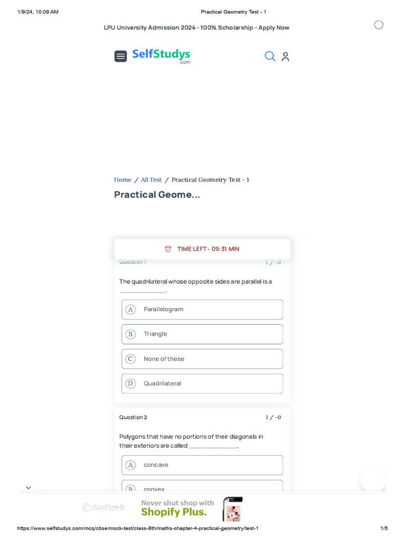Click the Practical Geometry Test - 1 breadcrumb

tap(210, 180)
